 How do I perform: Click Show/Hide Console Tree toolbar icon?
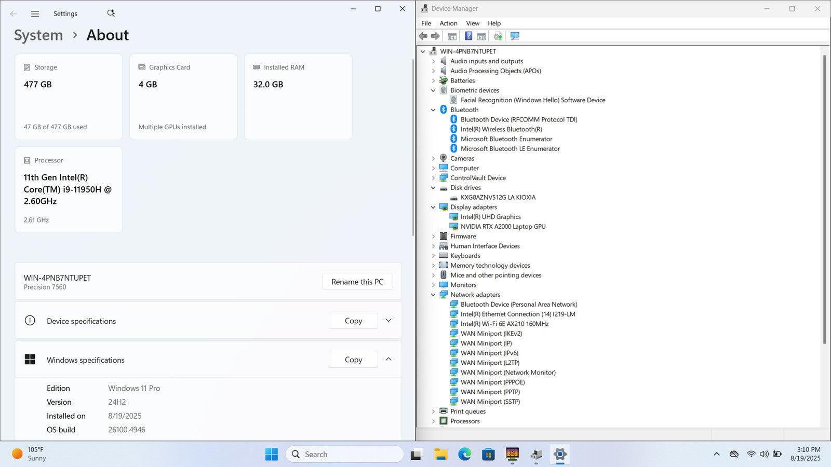pos(452,36)
